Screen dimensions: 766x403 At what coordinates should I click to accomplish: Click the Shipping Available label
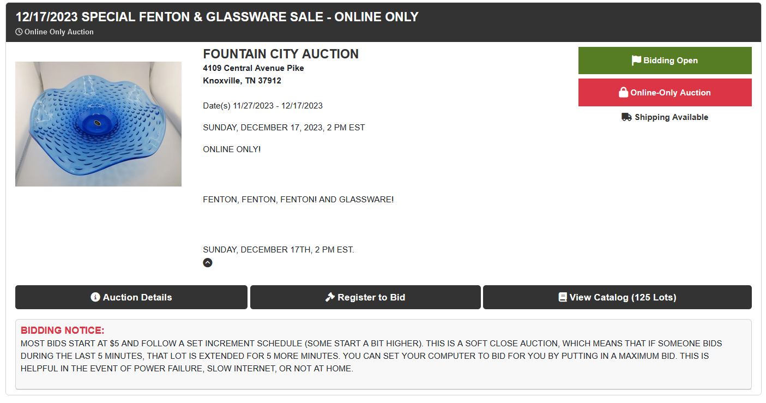point(671,117)
